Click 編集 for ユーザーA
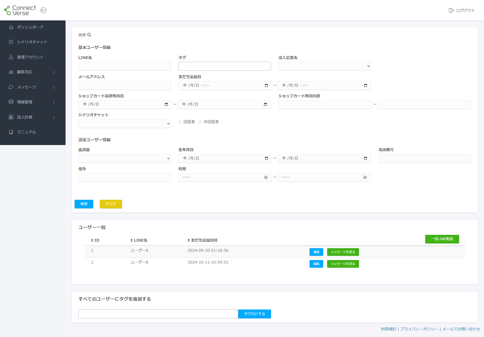This screenshot has width=484, height=337. click(316, 252)
